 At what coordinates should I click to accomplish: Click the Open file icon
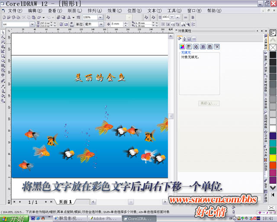coord(9,17)
